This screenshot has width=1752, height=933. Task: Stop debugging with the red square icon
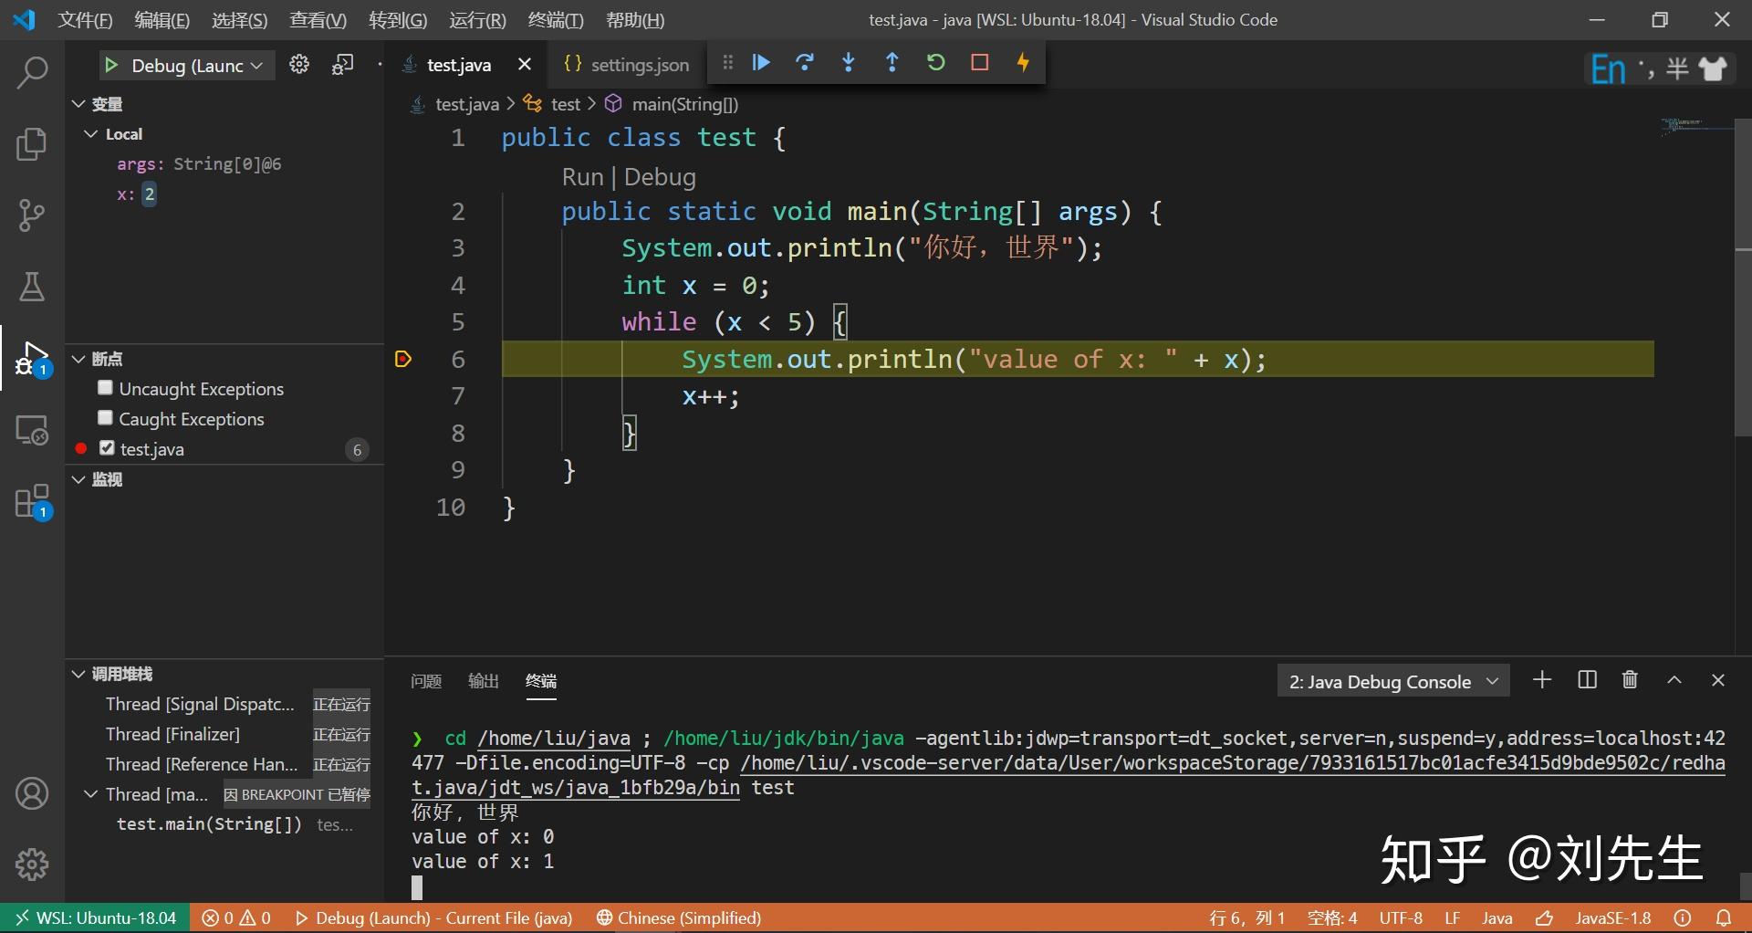980,62
